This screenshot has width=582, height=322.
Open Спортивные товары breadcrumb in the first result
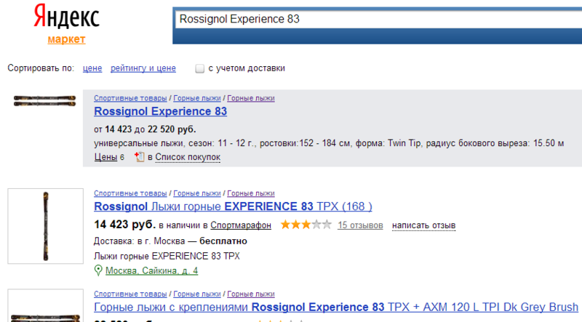tap(130, 98)
